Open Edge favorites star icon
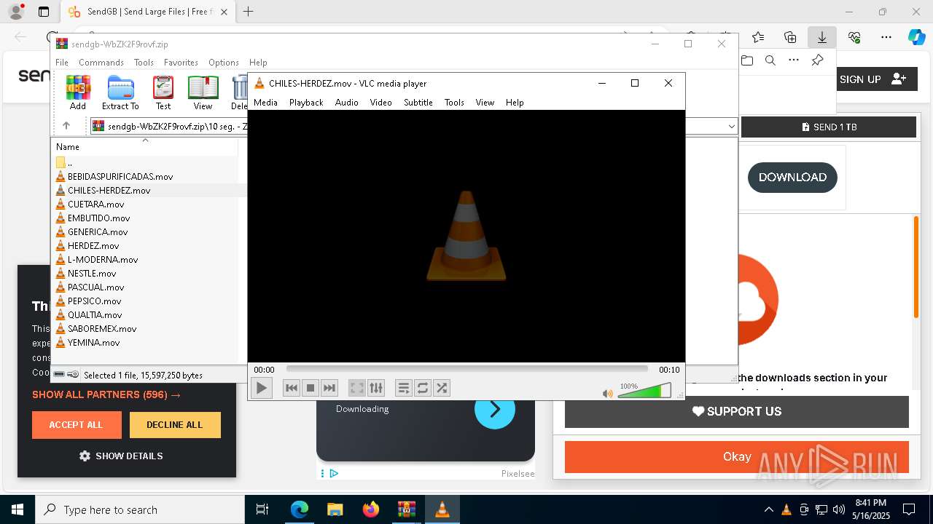Viewport: 933px width, 524px height. coord(758,37)
